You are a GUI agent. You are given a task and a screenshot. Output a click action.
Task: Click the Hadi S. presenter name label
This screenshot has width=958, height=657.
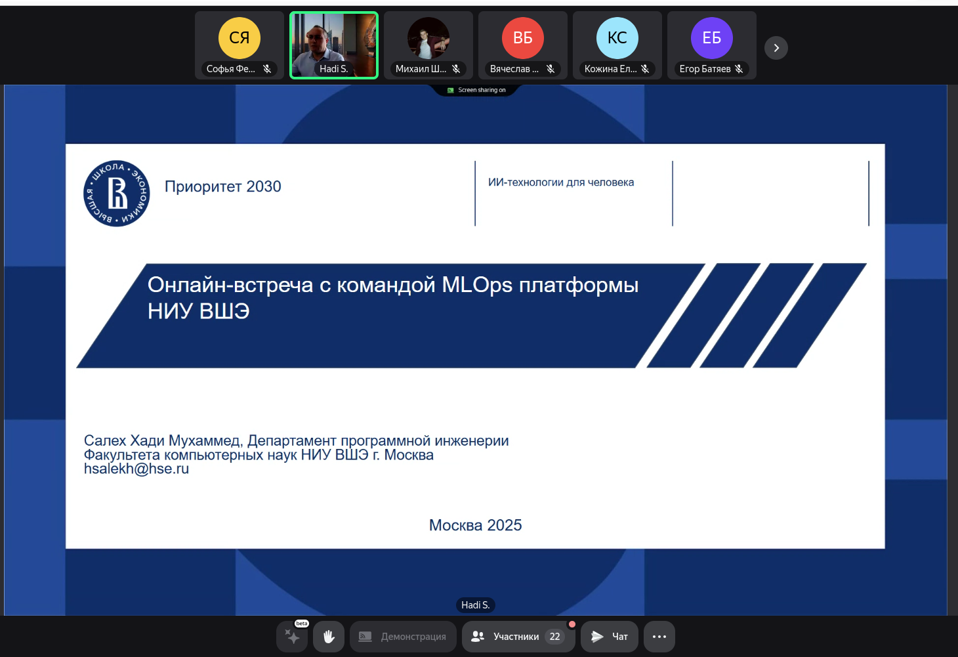pyautogui.click(x=476, y=605)
